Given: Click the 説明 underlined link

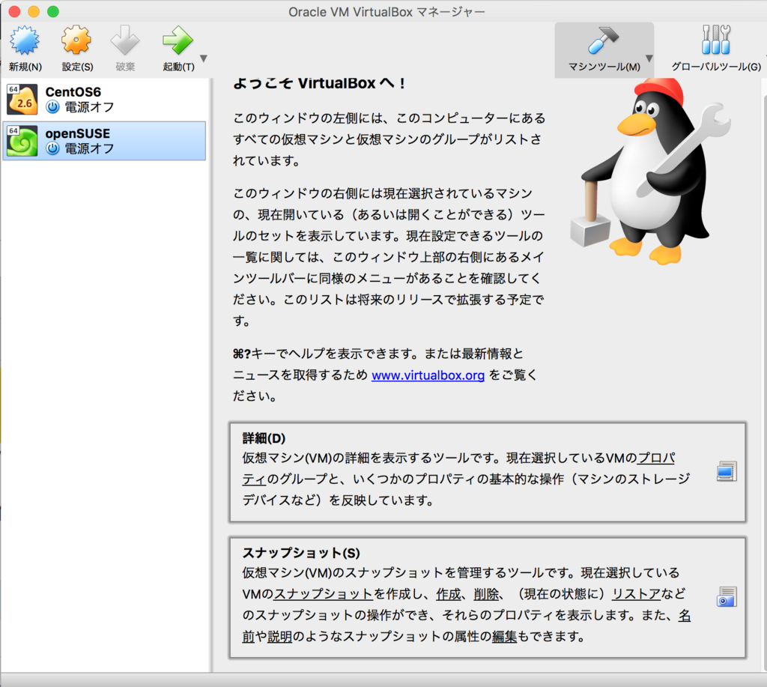Looking at the screenshot, I should (x=280, y=637).
